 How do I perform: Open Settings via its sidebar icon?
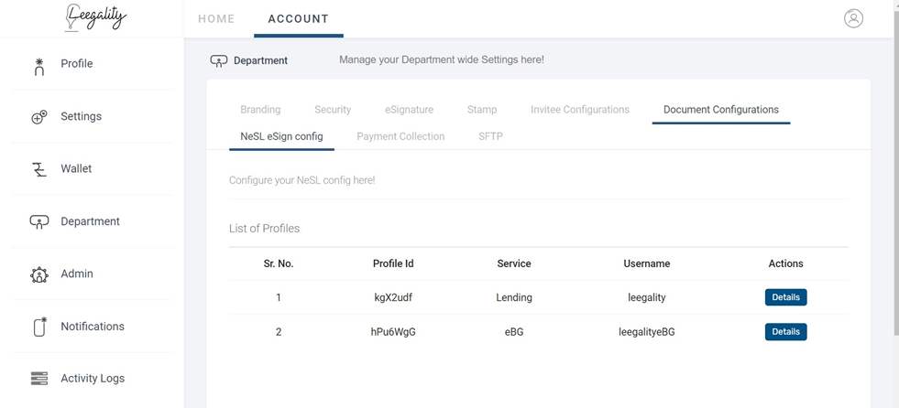point(39,117)
